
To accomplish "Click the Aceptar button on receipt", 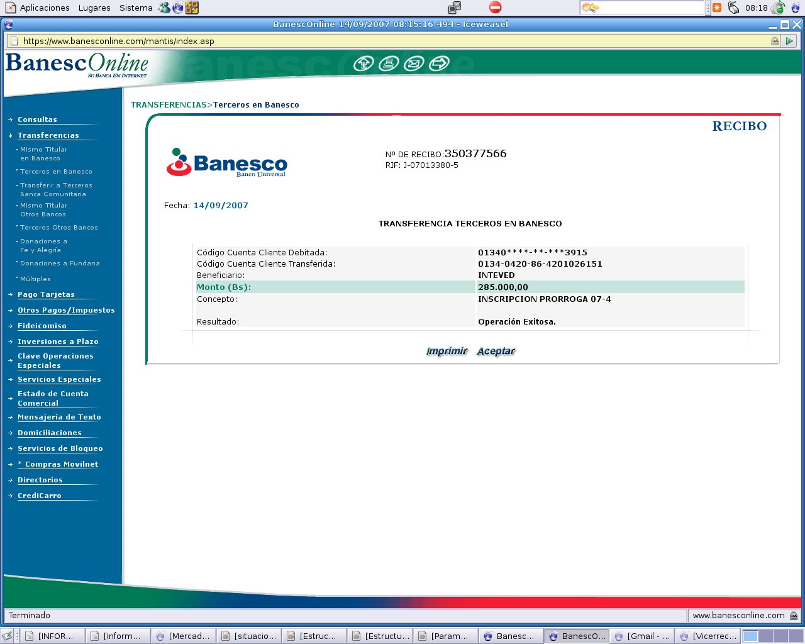I will coord(496,351).
